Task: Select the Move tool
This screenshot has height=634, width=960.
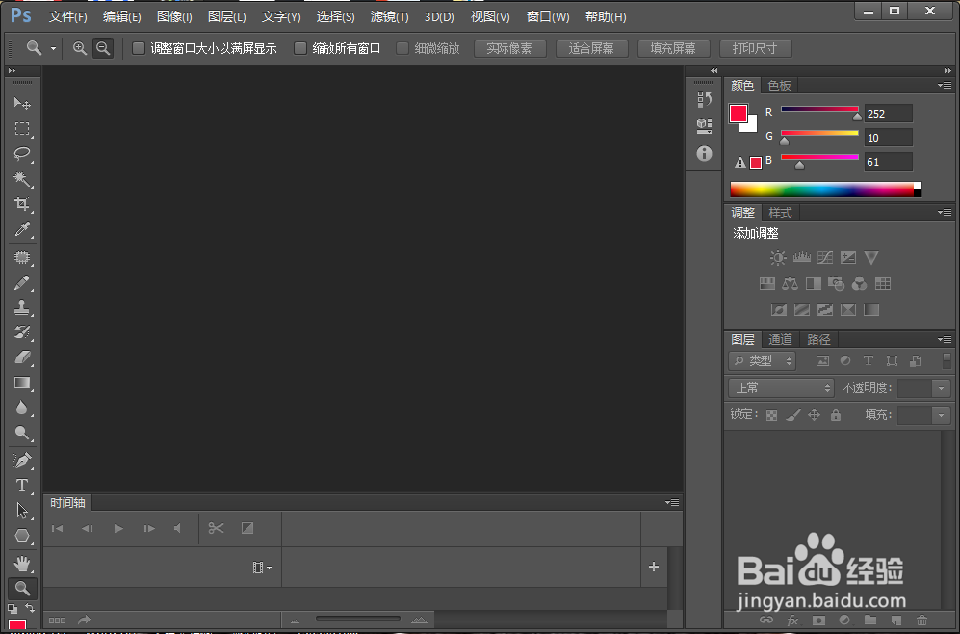Action: [22, 103]
